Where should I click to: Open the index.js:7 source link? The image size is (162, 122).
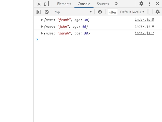(x=144, y=33)
